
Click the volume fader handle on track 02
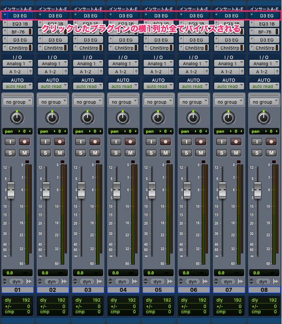[46, 190]
